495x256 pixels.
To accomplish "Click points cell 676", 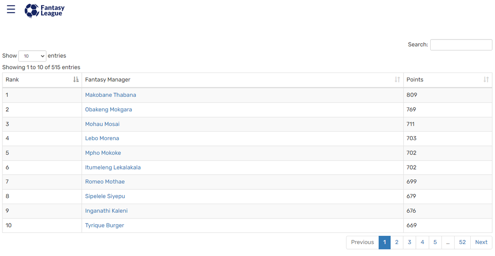I will [x=448, y=211].
